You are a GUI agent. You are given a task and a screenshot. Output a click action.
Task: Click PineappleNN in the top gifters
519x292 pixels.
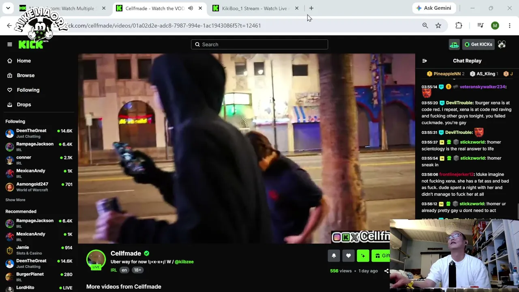click(x=446, y=74)
